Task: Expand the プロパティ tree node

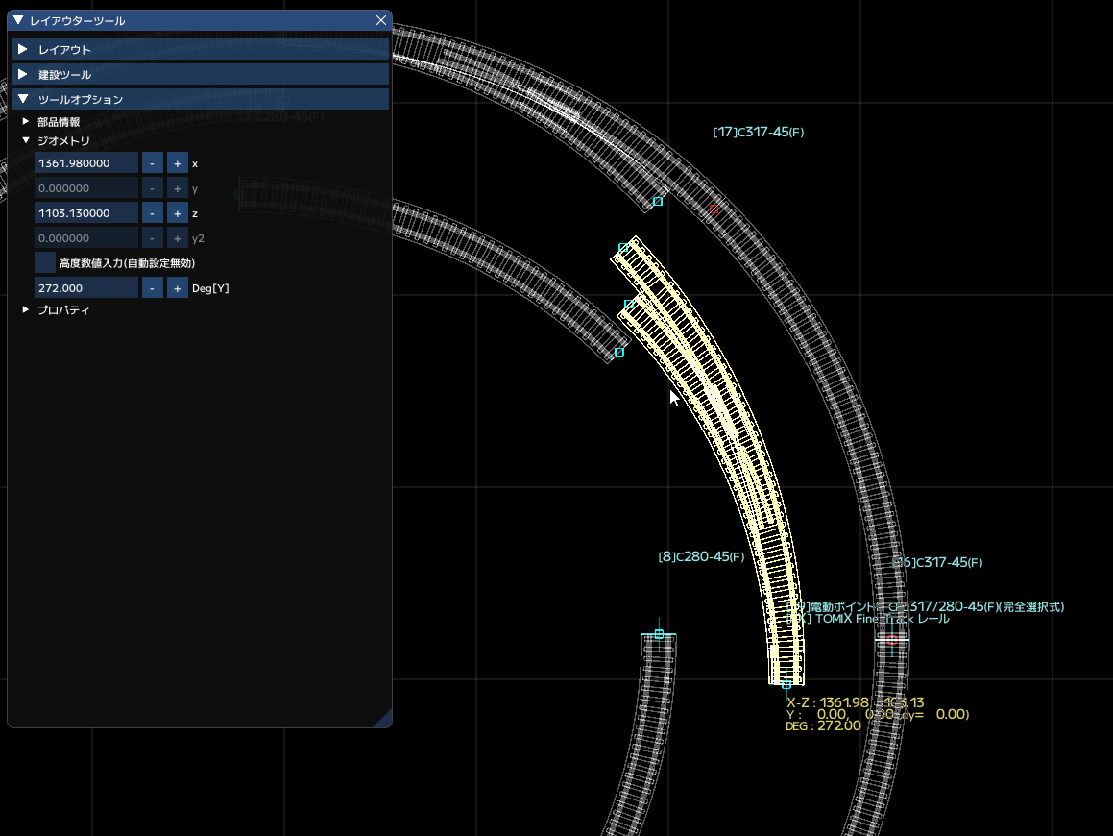Action: tap(26, 309)
